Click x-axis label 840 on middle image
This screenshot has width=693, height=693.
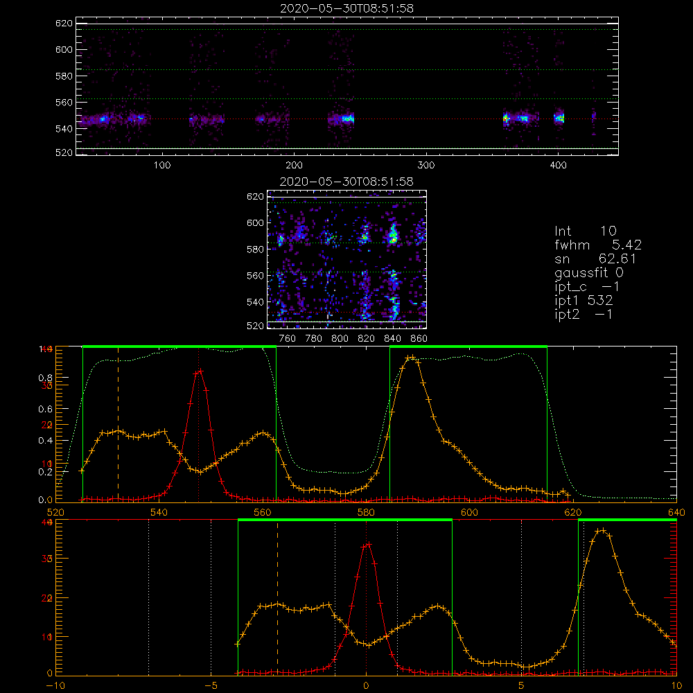392,339
